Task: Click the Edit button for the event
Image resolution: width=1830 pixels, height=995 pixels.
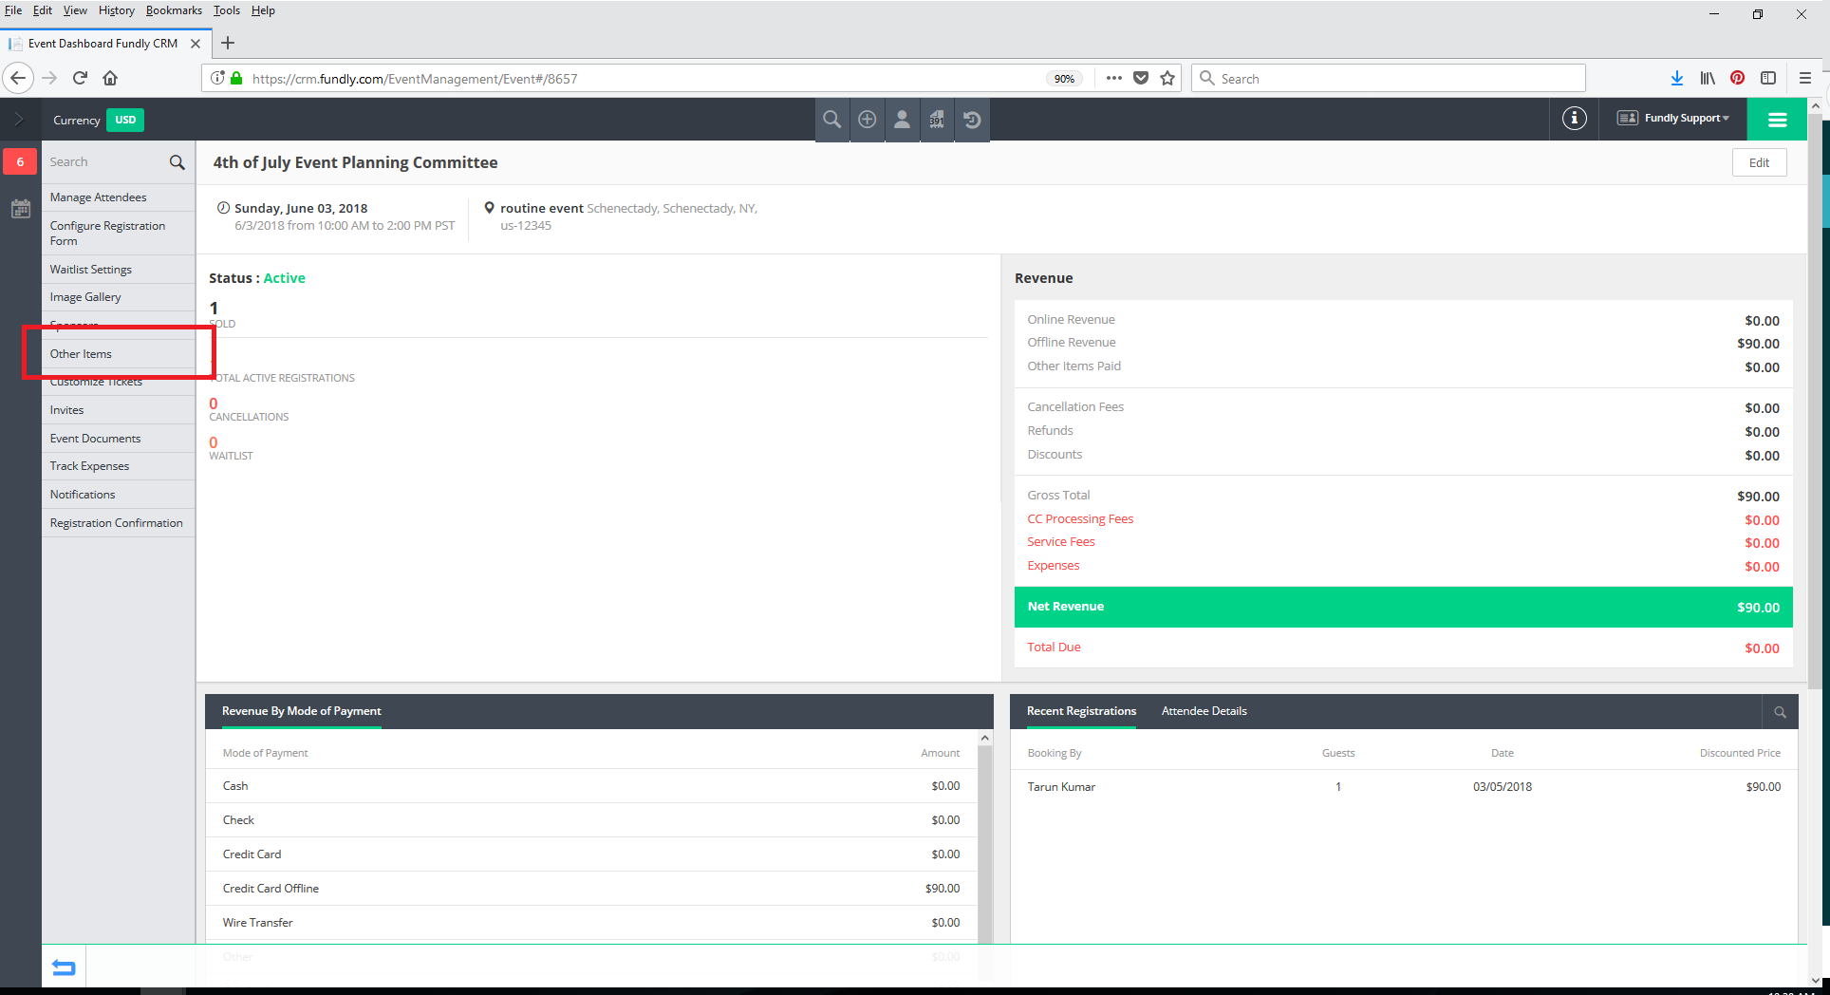Action: [1759, 162]
